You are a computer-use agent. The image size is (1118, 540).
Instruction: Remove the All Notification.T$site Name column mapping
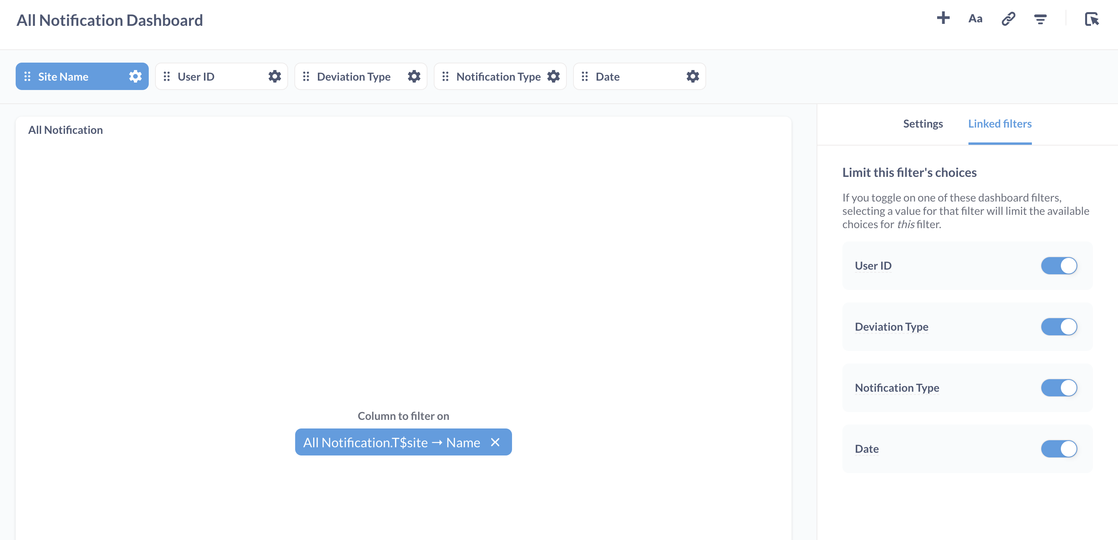496,442
